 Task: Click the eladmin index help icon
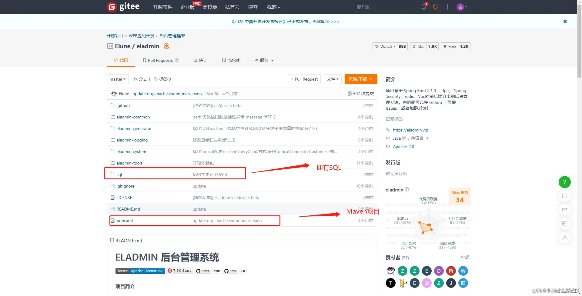[x=407, y=189]
